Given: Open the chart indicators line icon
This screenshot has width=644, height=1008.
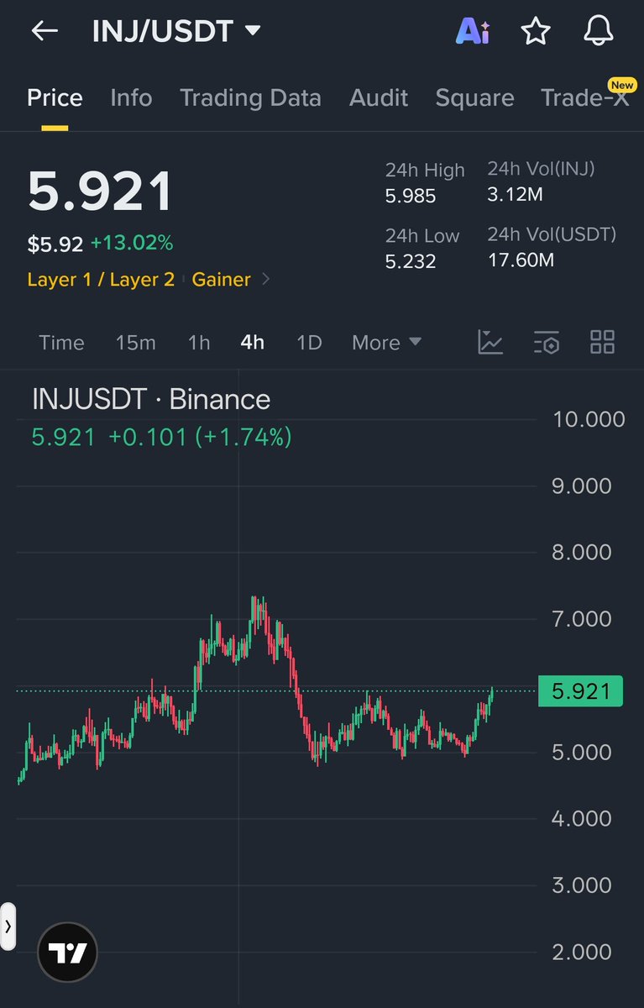Looking at the screenshot, I should click(490, 342).
